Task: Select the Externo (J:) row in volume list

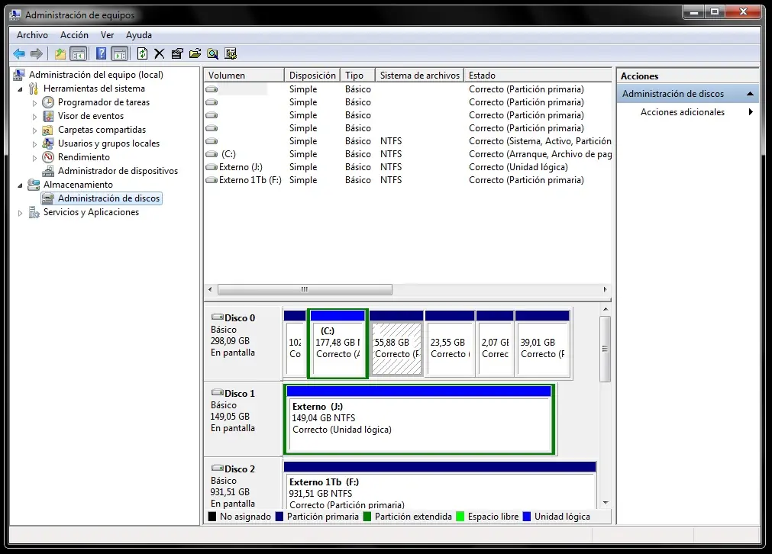Action: (408, 167)
